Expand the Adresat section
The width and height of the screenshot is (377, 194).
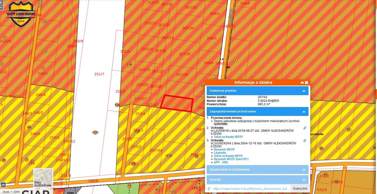pyautogui.click(x=257, y=180)
